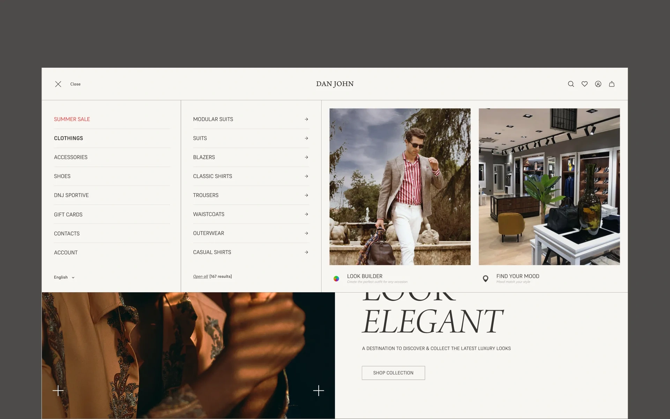The width and height of the screenshot is (670, 419).
Task: Click the arrow next to Trousers
Action: [x=306, y=195]
